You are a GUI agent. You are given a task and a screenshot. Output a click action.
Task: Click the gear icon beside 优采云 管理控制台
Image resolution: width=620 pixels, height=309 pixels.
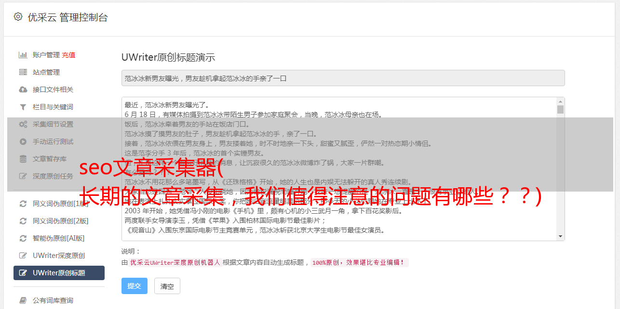pyautogui.click(x=18, y=17)
